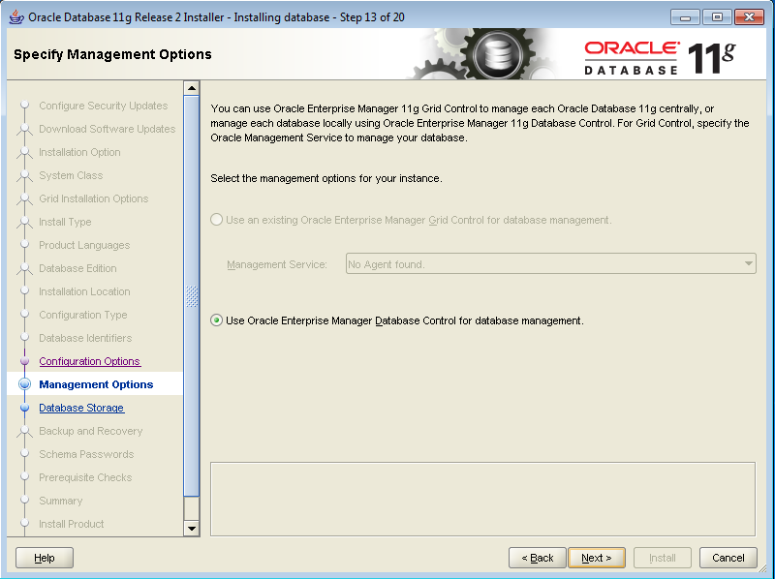
Task: Click the Install Type step
Action: tap(65, 222)
